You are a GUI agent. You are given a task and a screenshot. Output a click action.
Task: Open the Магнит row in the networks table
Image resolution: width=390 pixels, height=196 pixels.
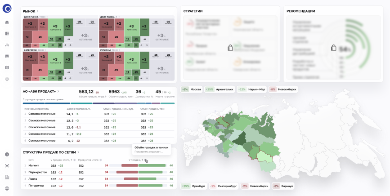[x=33, y=165]
